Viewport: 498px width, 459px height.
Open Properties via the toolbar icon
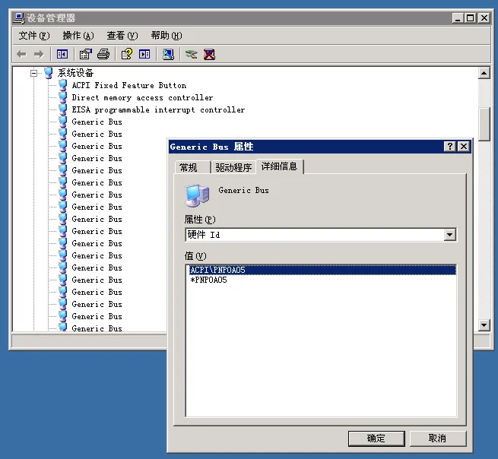(x=85, y=54)
